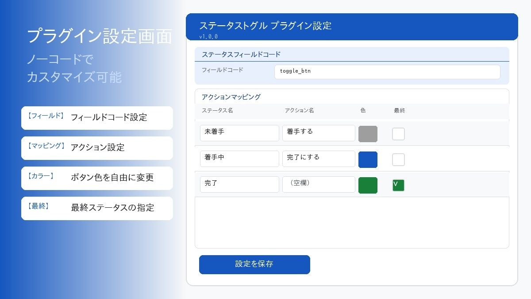Open the green color swatch for 完了
The height and width of the screenshot is (299, 531).
point(368,185)
